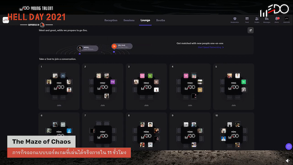This screenshot has width=293, height=165.
Task: Join table 1 using its Join button
Action: click(x=59, y=105)
